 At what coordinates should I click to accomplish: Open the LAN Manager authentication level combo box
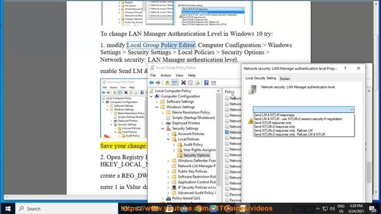click(x=304, y=109)
